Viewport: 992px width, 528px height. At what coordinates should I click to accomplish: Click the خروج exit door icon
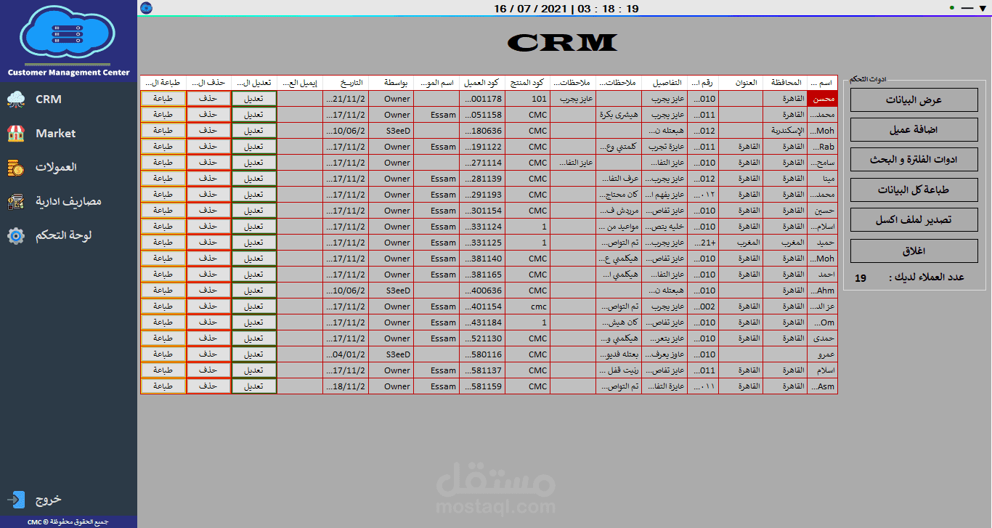click(16, 500)
